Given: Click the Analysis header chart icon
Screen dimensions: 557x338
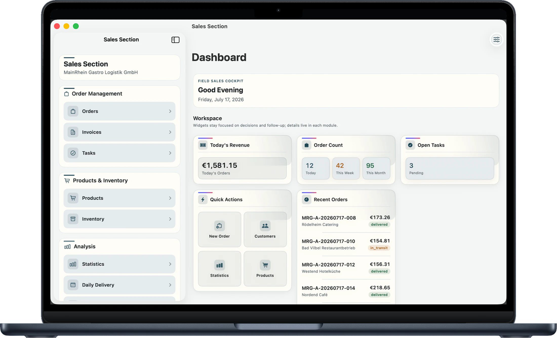Looking at the screenshot, I should [x=67, y=247].
